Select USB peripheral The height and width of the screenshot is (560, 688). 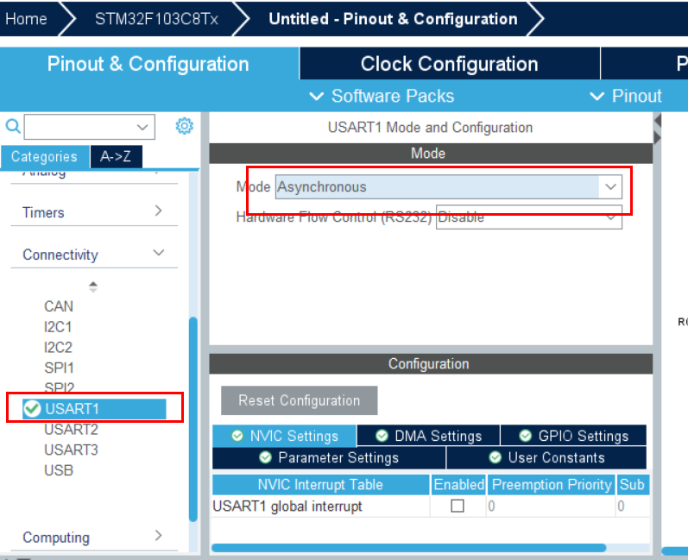click(59, 470)
